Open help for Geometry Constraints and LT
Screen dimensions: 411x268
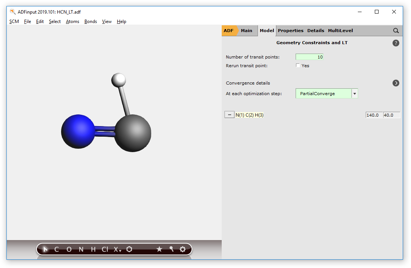click(x=396, y=43)
